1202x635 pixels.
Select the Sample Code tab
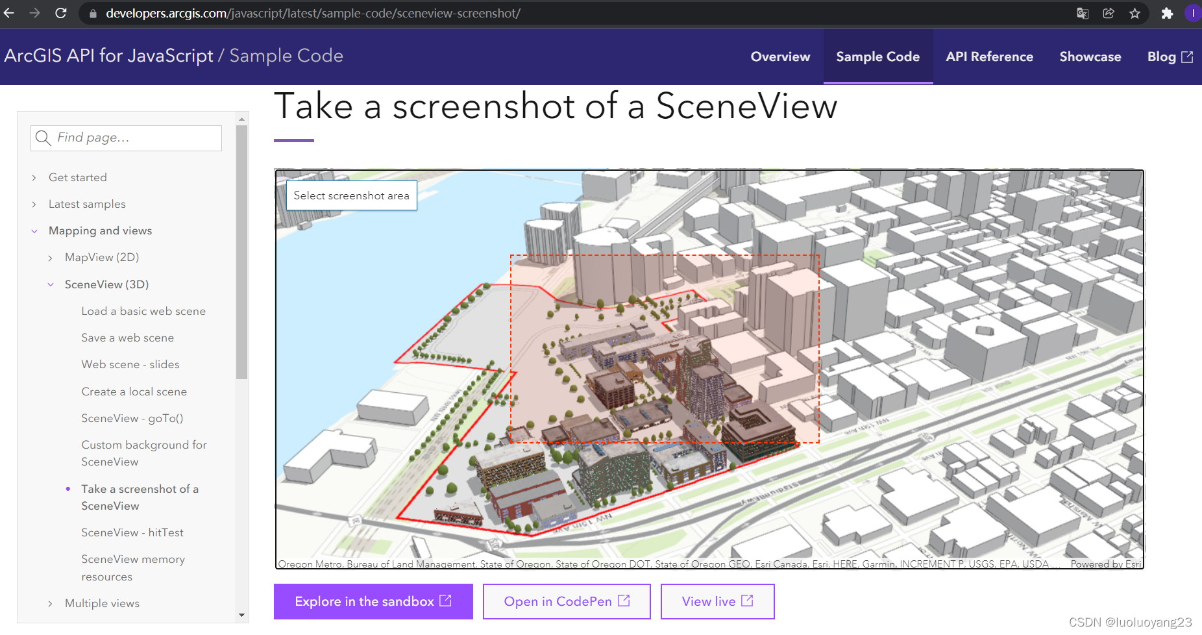[878, 57]
